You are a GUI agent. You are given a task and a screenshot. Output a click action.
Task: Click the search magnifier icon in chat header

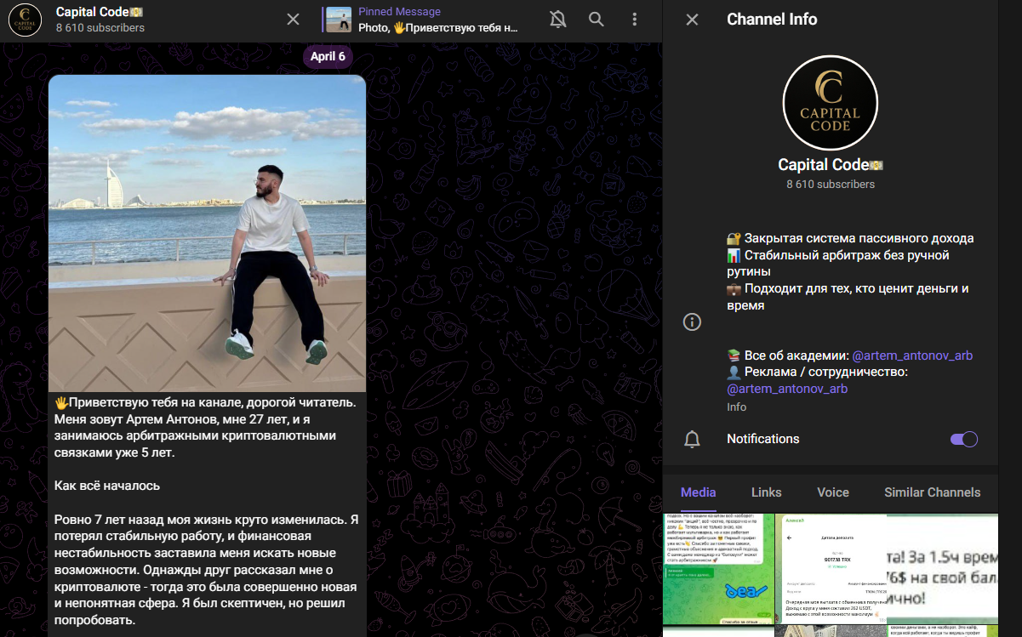pyautogui.click(x=597, y=20)
